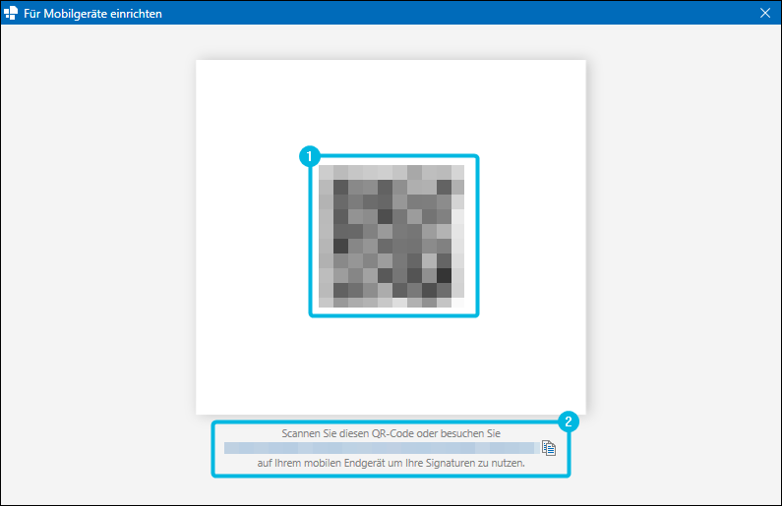The width and height of the screenshot is (782, 506).
Task: Click the blurred URL link below the QR code
Action: pos(382,448)
